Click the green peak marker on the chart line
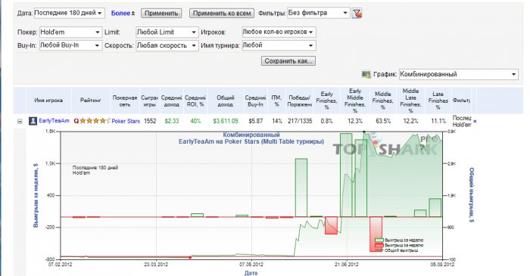Image resolution: width=530 pixels, height=276 pixels. 364,132
